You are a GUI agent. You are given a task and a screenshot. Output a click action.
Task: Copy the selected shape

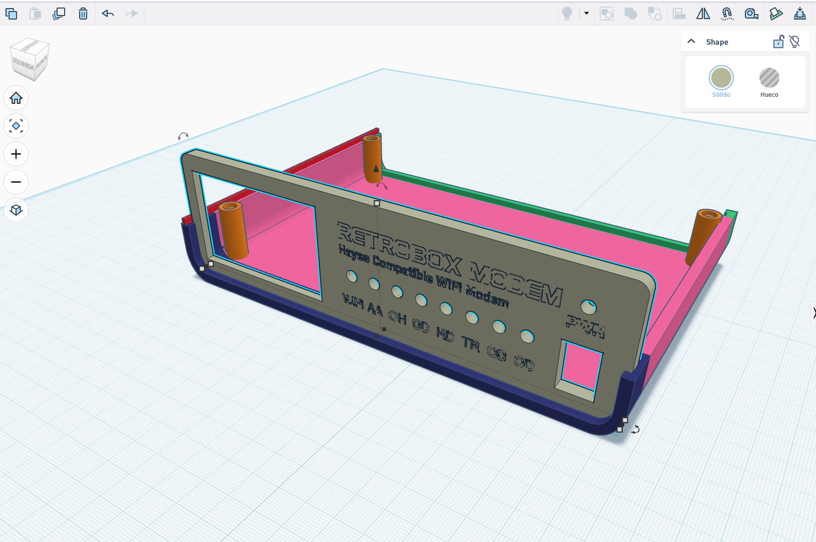click(11, 13)
